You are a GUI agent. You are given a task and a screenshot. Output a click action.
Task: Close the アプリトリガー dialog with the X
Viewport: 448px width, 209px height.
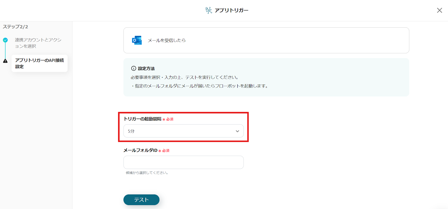439,10
